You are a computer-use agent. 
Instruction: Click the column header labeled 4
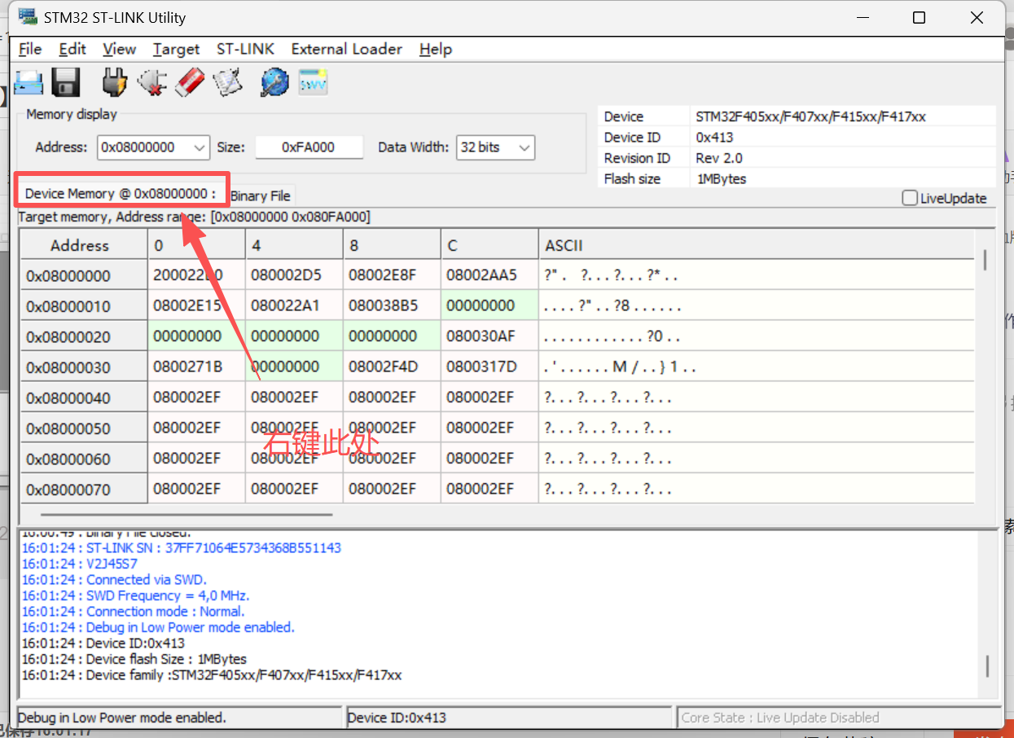point(294,245)
